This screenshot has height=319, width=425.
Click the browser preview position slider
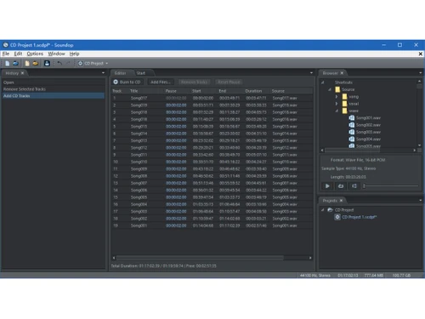[391, 186]
